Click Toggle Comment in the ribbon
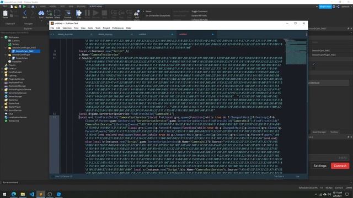353x198 pixels. [x=200, y=12]
